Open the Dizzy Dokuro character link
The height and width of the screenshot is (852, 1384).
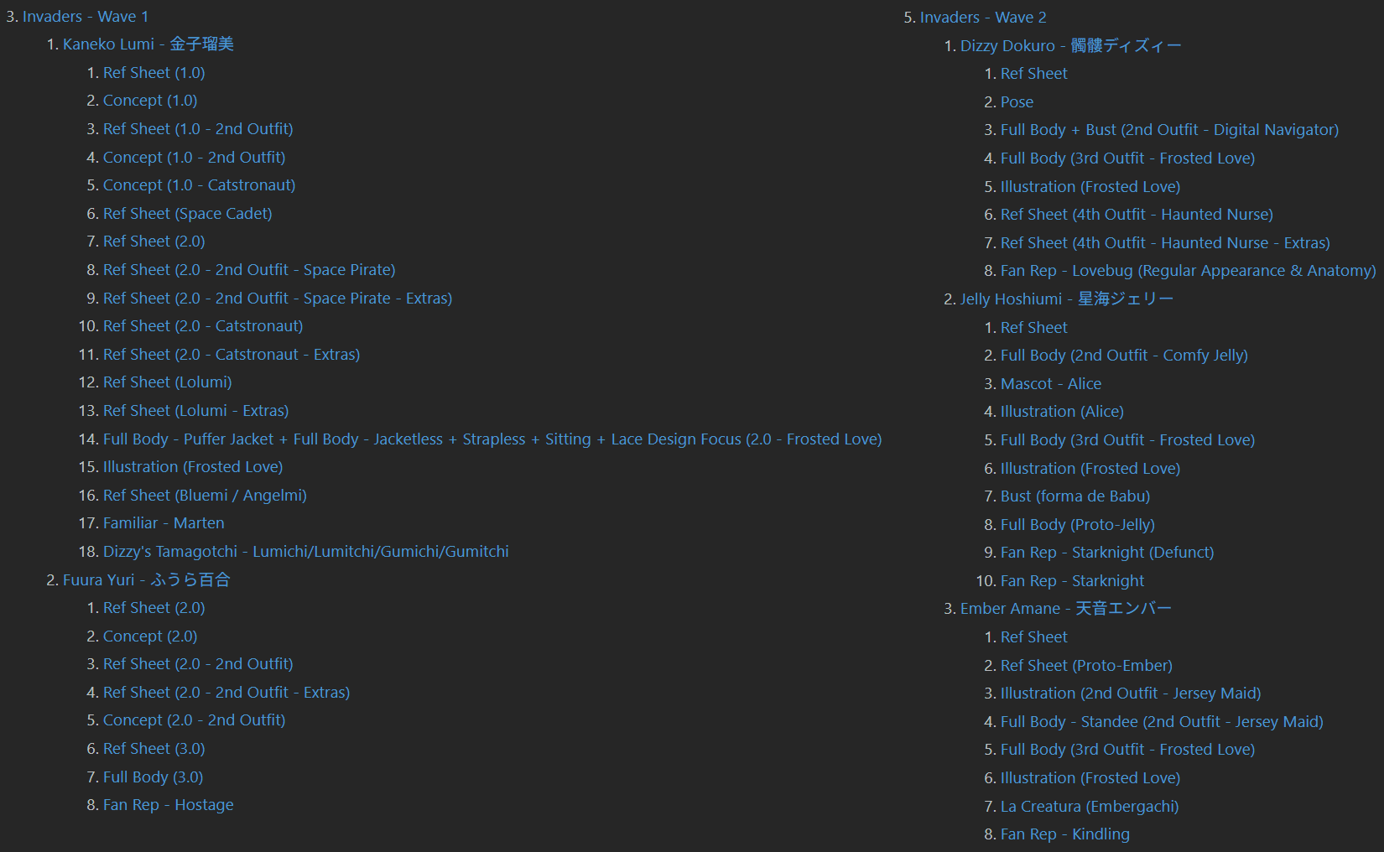[x=1070, y=45]
